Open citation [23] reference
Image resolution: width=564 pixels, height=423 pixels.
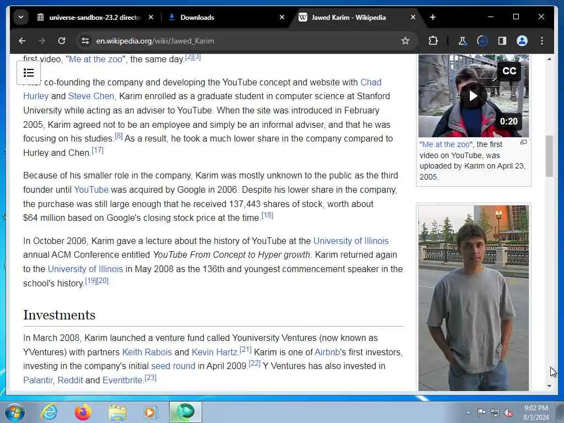pos(150,378)
